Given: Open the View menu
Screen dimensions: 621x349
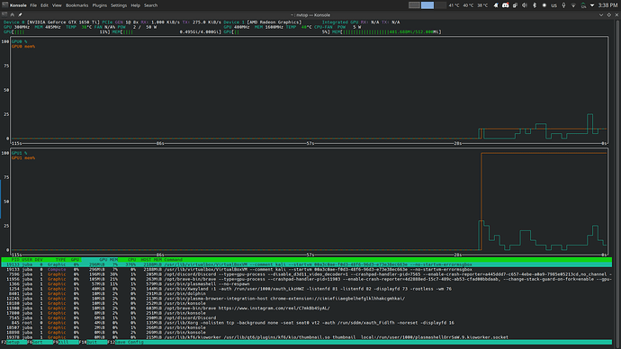Looking at the screenshot, I should click(x=57, y=5).
